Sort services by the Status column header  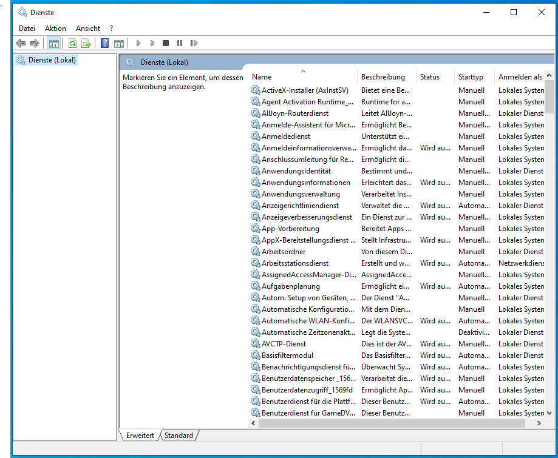point(429,77)
